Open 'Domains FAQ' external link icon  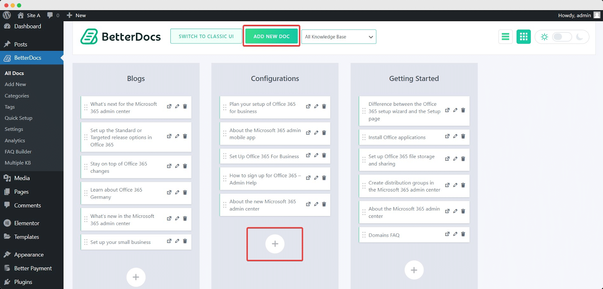click(x=447, y=234)
